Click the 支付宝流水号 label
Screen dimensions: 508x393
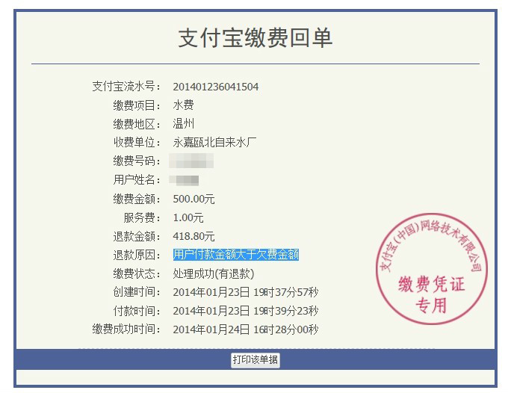[x=126, y=87]
